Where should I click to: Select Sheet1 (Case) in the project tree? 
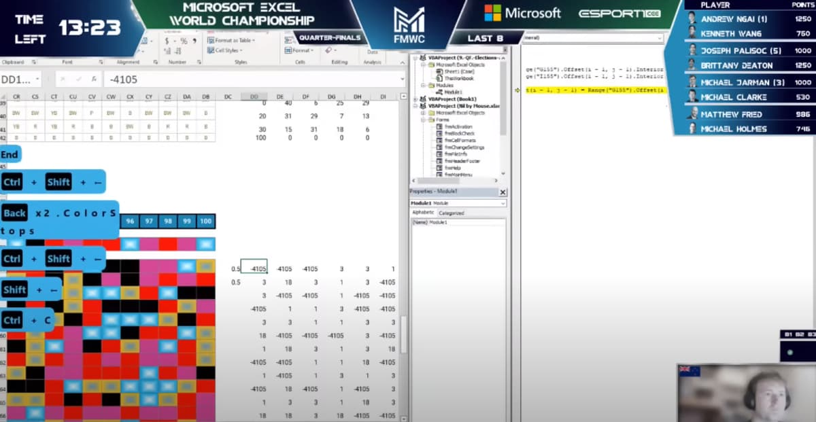point(455,72)
